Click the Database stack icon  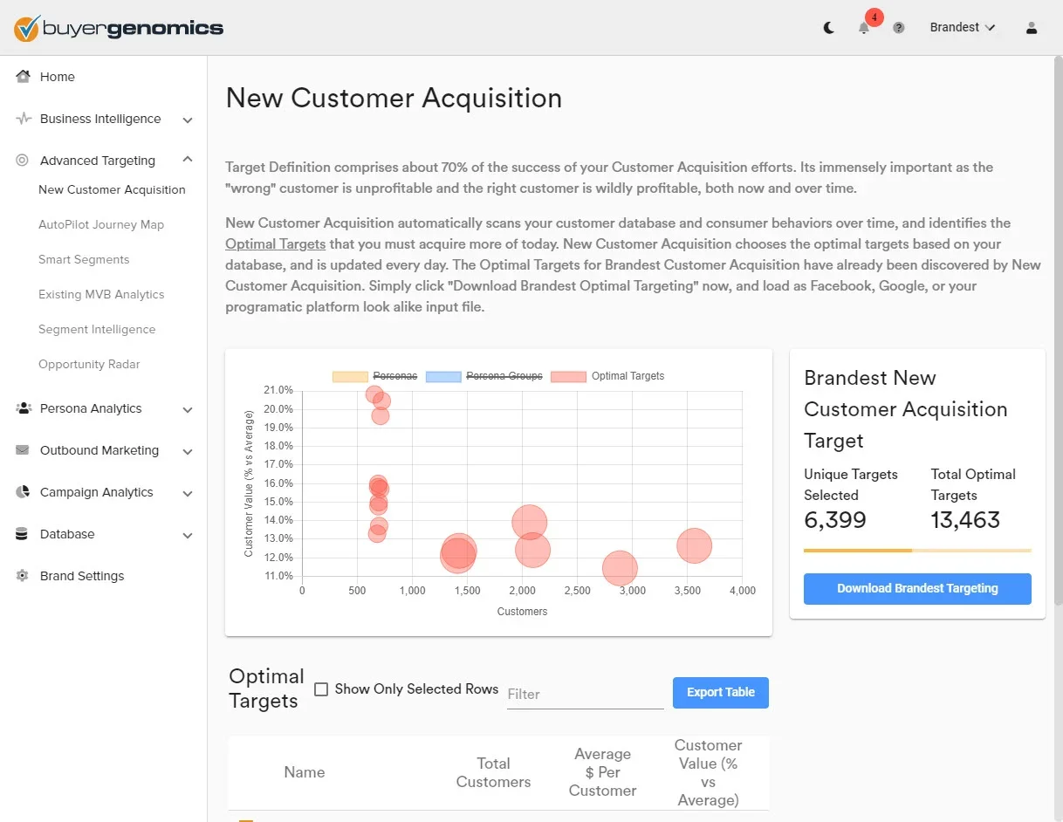pos(23,534)
